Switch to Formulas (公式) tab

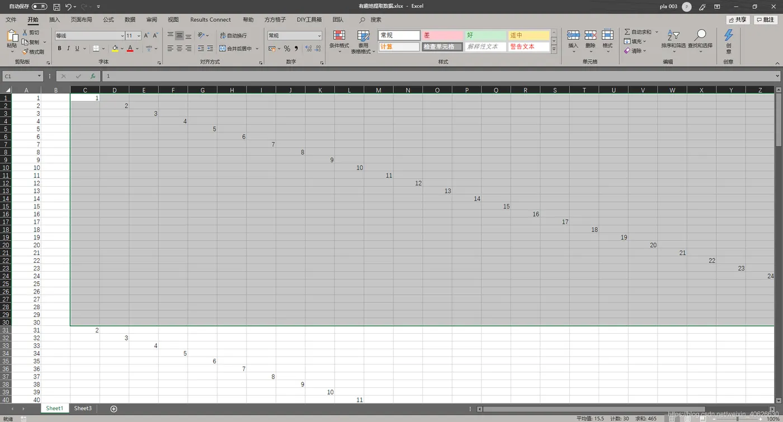(x=109, y=20)
